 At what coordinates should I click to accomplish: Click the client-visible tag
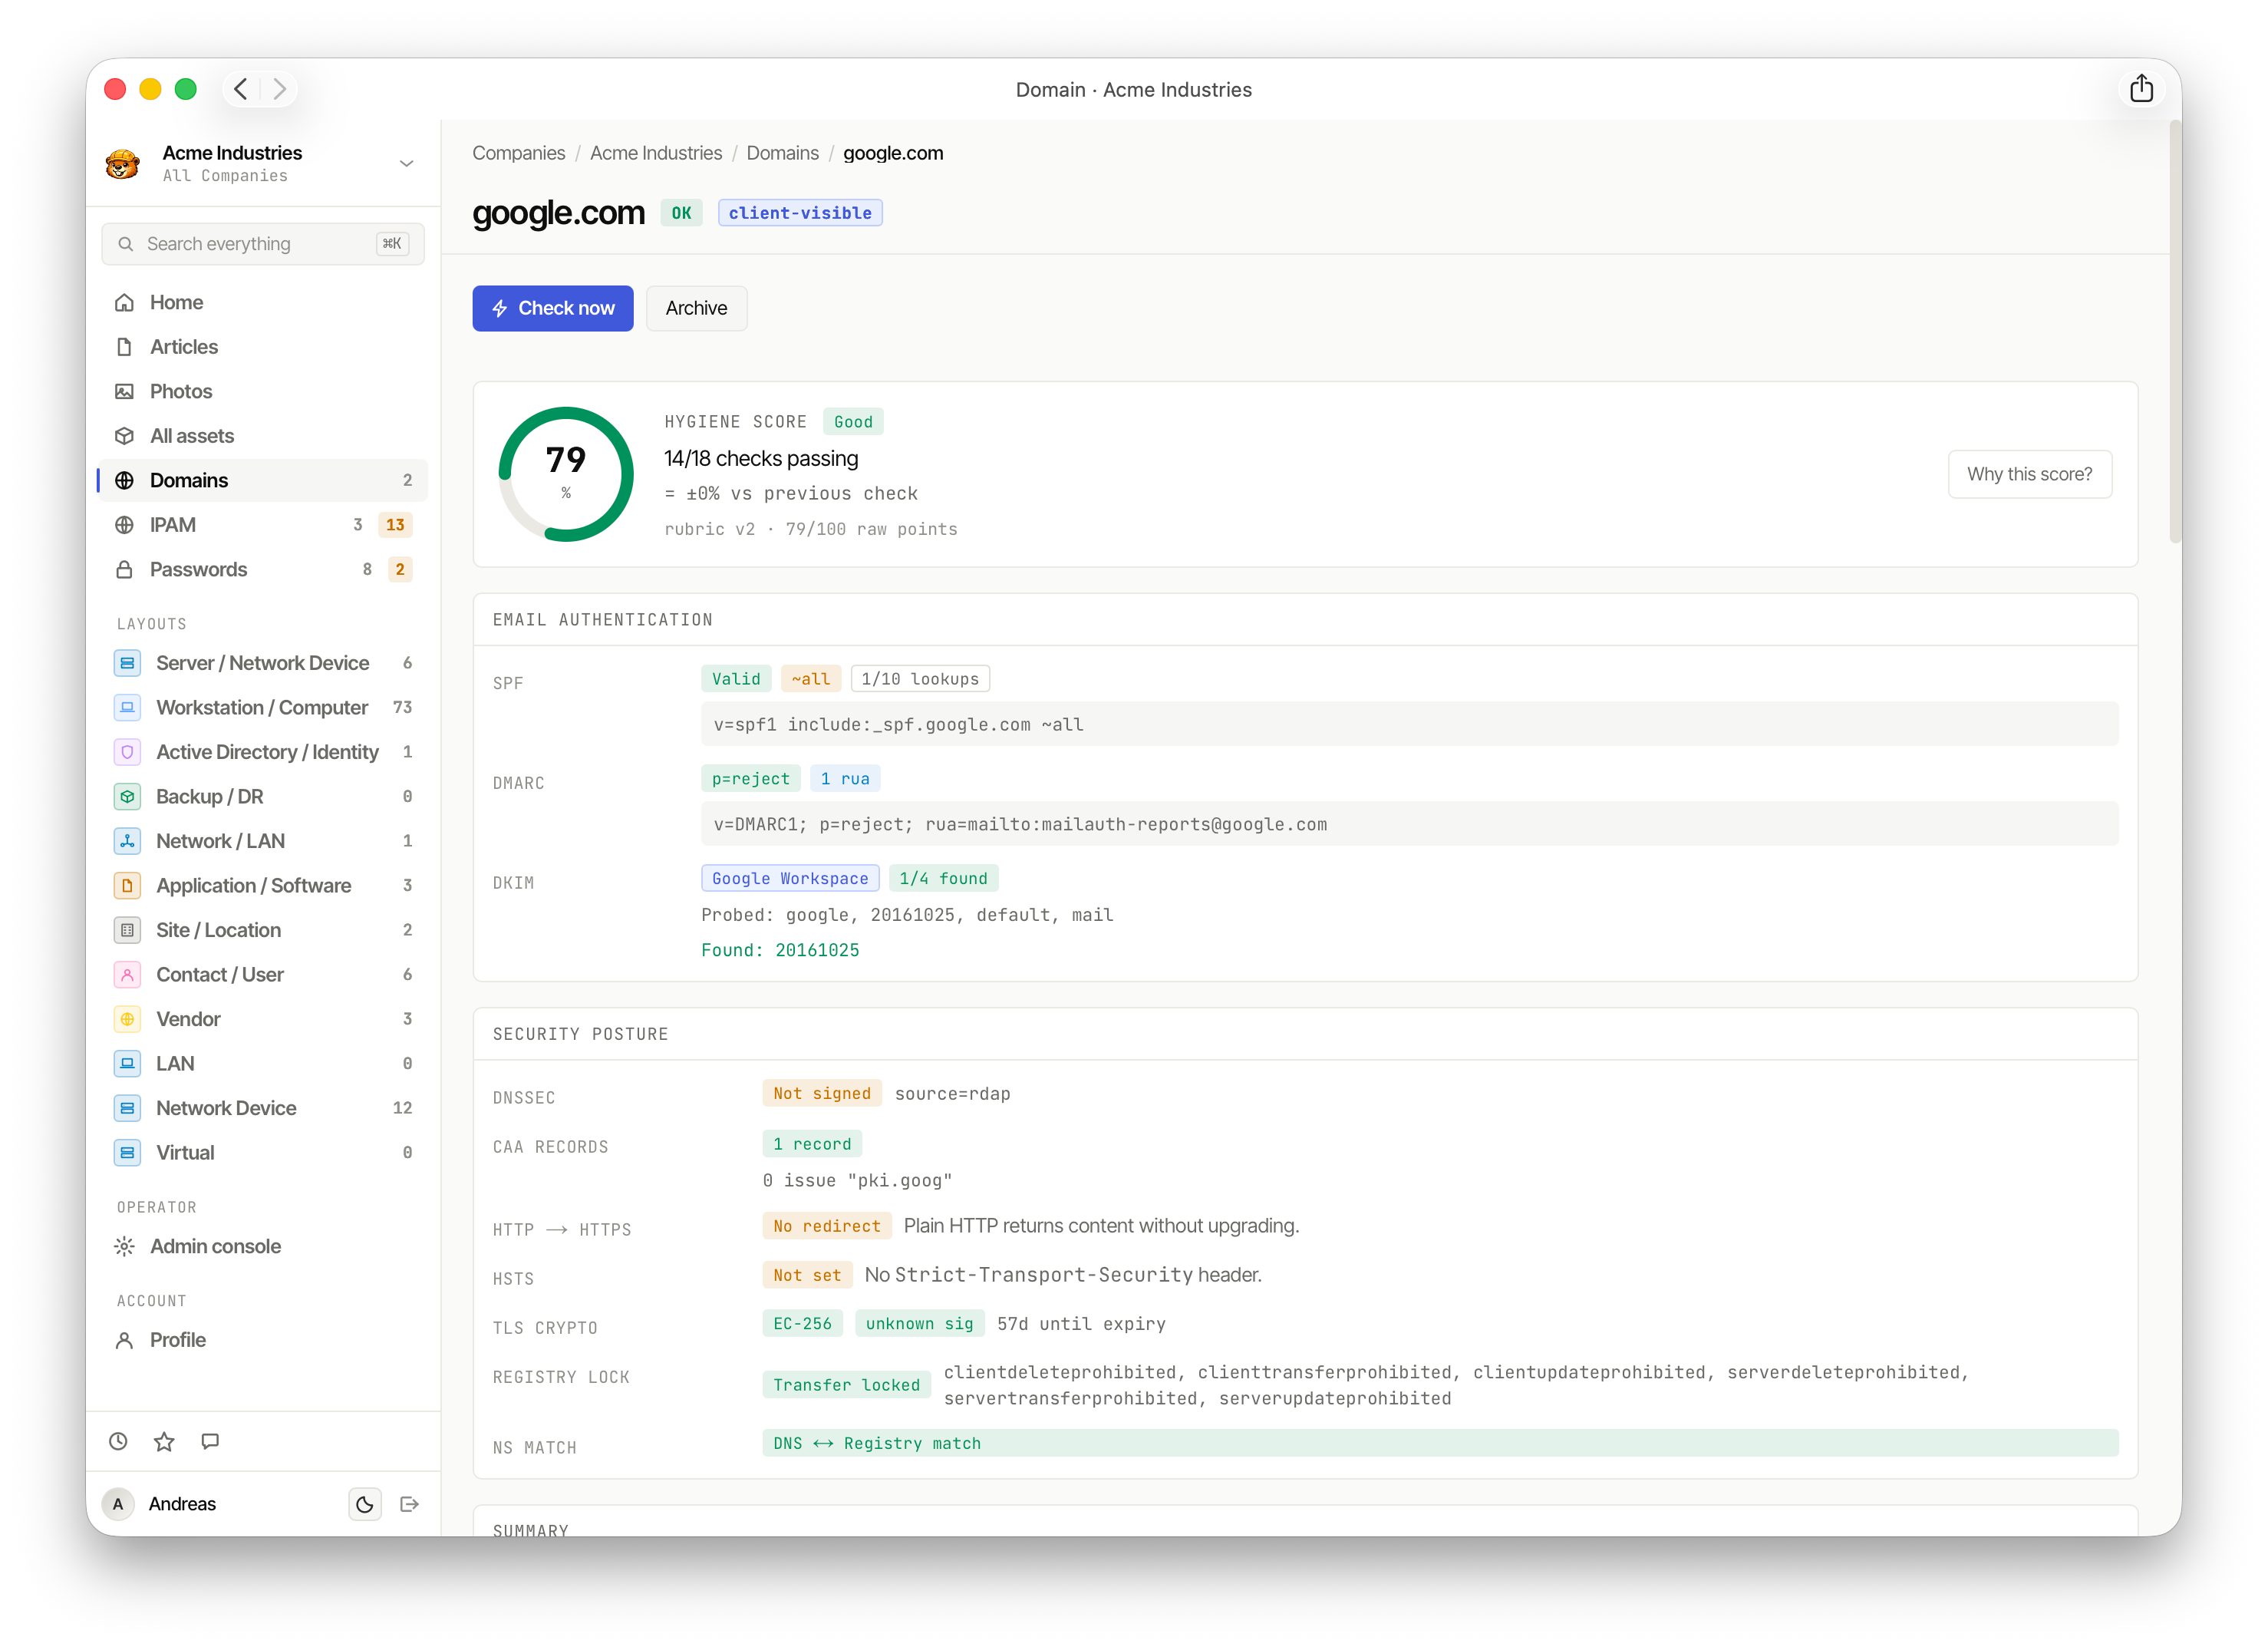coord(800,213)
